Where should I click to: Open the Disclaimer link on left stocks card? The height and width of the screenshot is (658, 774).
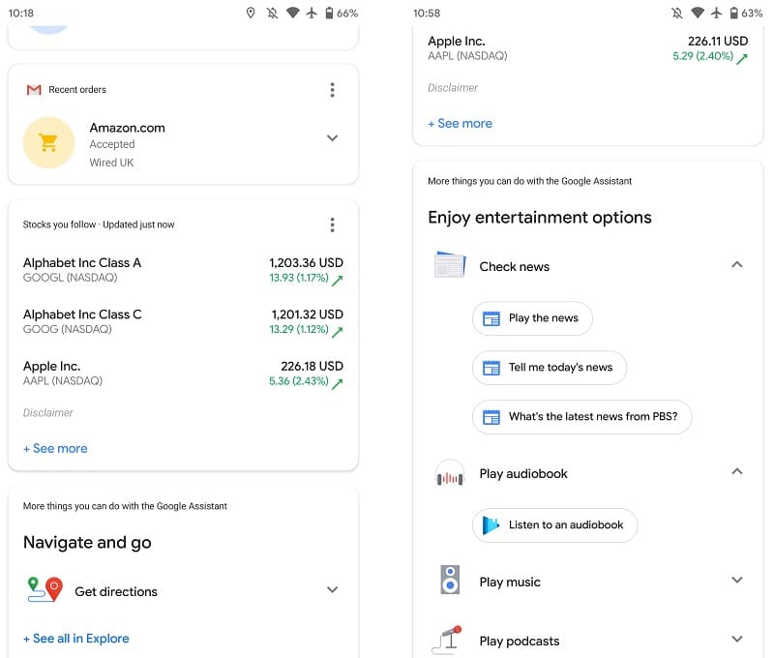(47, 412)
